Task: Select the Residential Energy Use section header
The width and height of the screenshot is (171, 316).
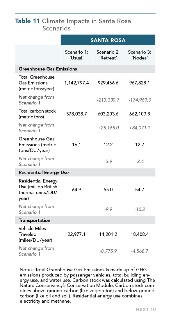Action: (x=44, y=173)
